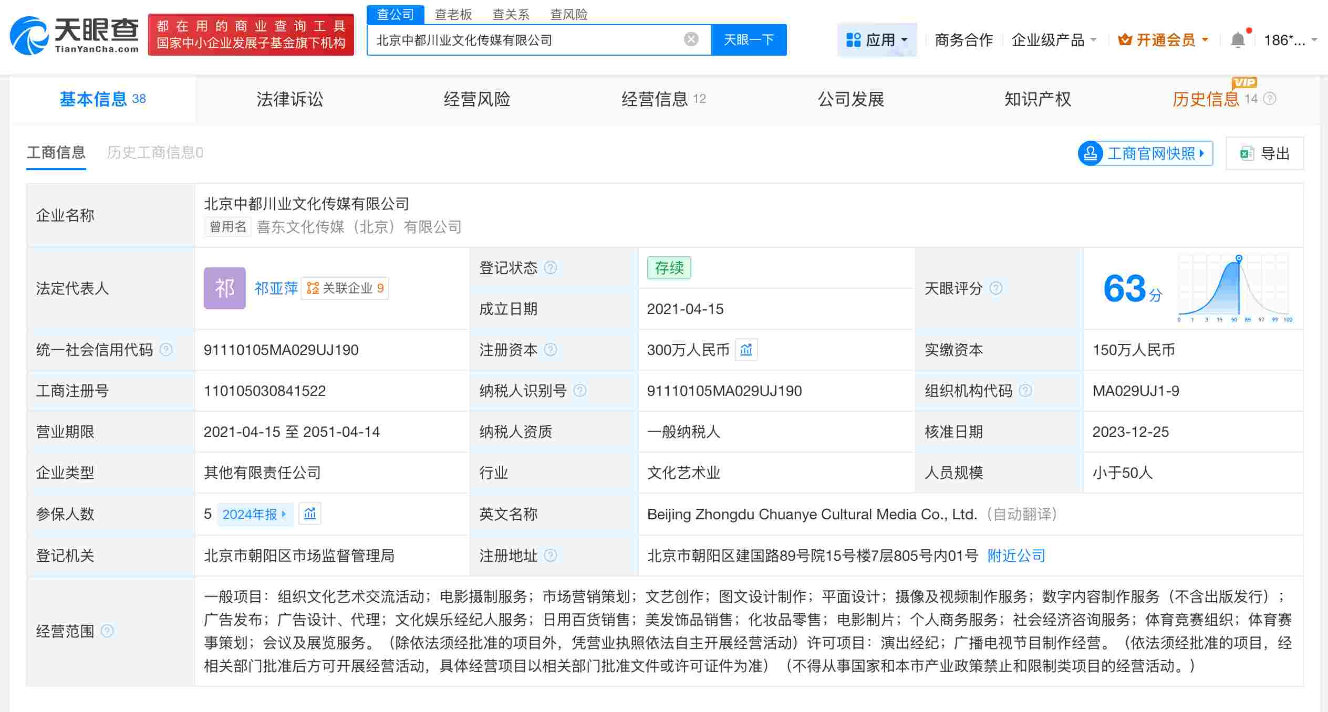
Task: Open the notification bell
Action: pos(1237,38)
